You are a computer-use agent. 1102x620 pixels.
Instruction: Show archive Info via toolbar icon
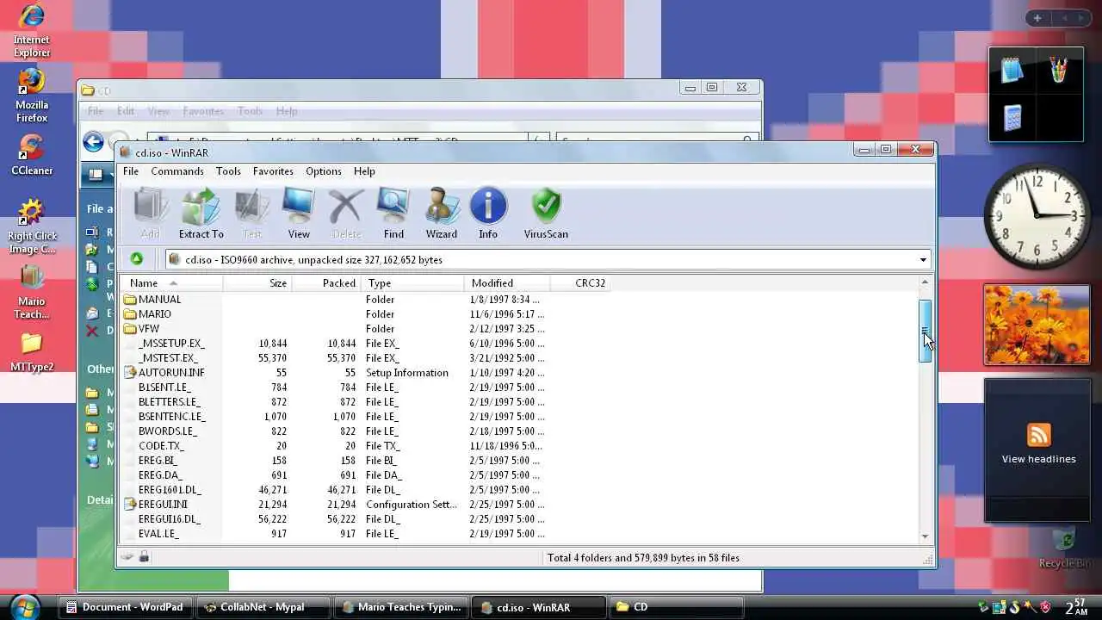pos(488,214)
